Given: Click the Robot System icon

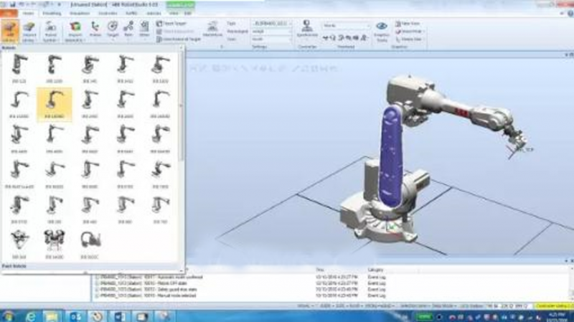Looking at the screenshot, I should [x=50, y=28].
